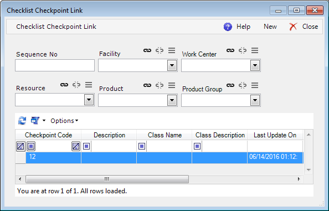Open the arrow next to grid view icon
The height and width of the screenshot is (211, 329).
[x=44, y=121]
